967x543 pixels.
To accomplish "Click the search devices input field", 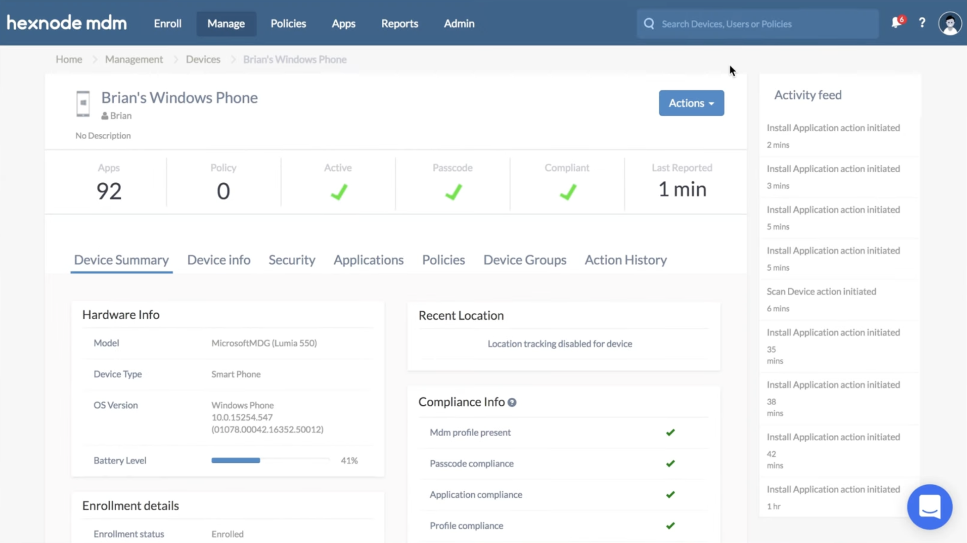I will coord(757,23).
